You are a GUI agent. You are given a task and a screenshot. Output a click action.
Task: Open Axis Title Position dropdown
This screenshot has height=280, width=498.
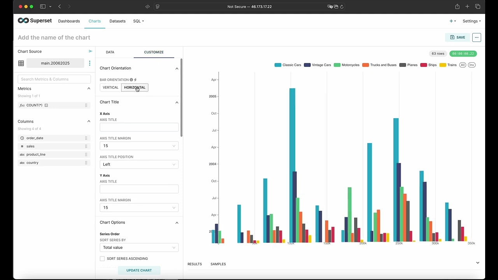(139, 164)
